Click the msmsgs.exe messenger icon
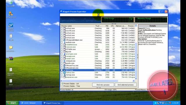The width and height of the screenshot is (186, 105). [x=65, y=75]
